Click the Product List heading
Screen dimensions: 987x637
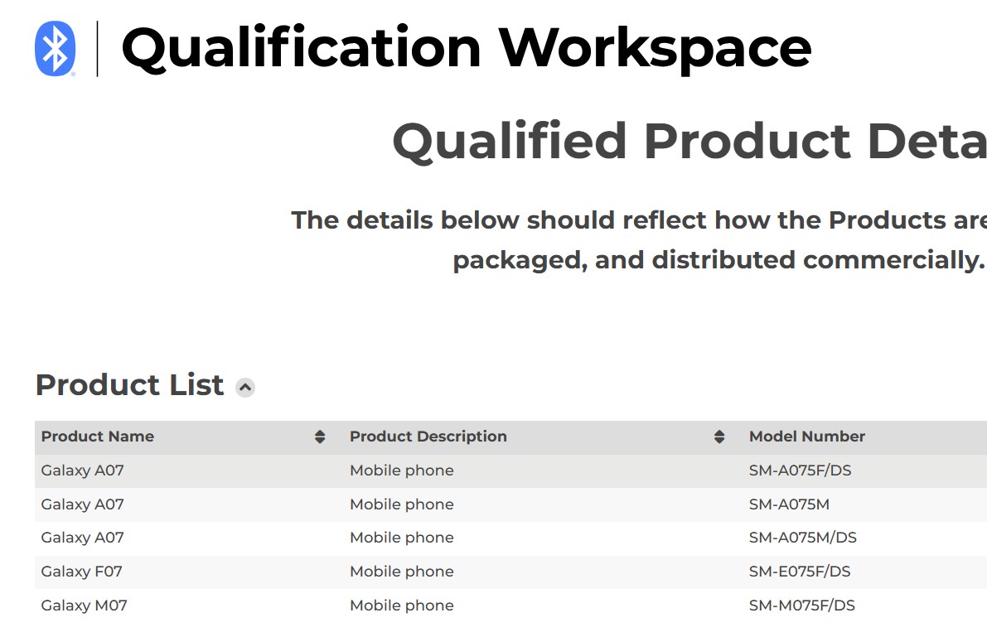129,385
